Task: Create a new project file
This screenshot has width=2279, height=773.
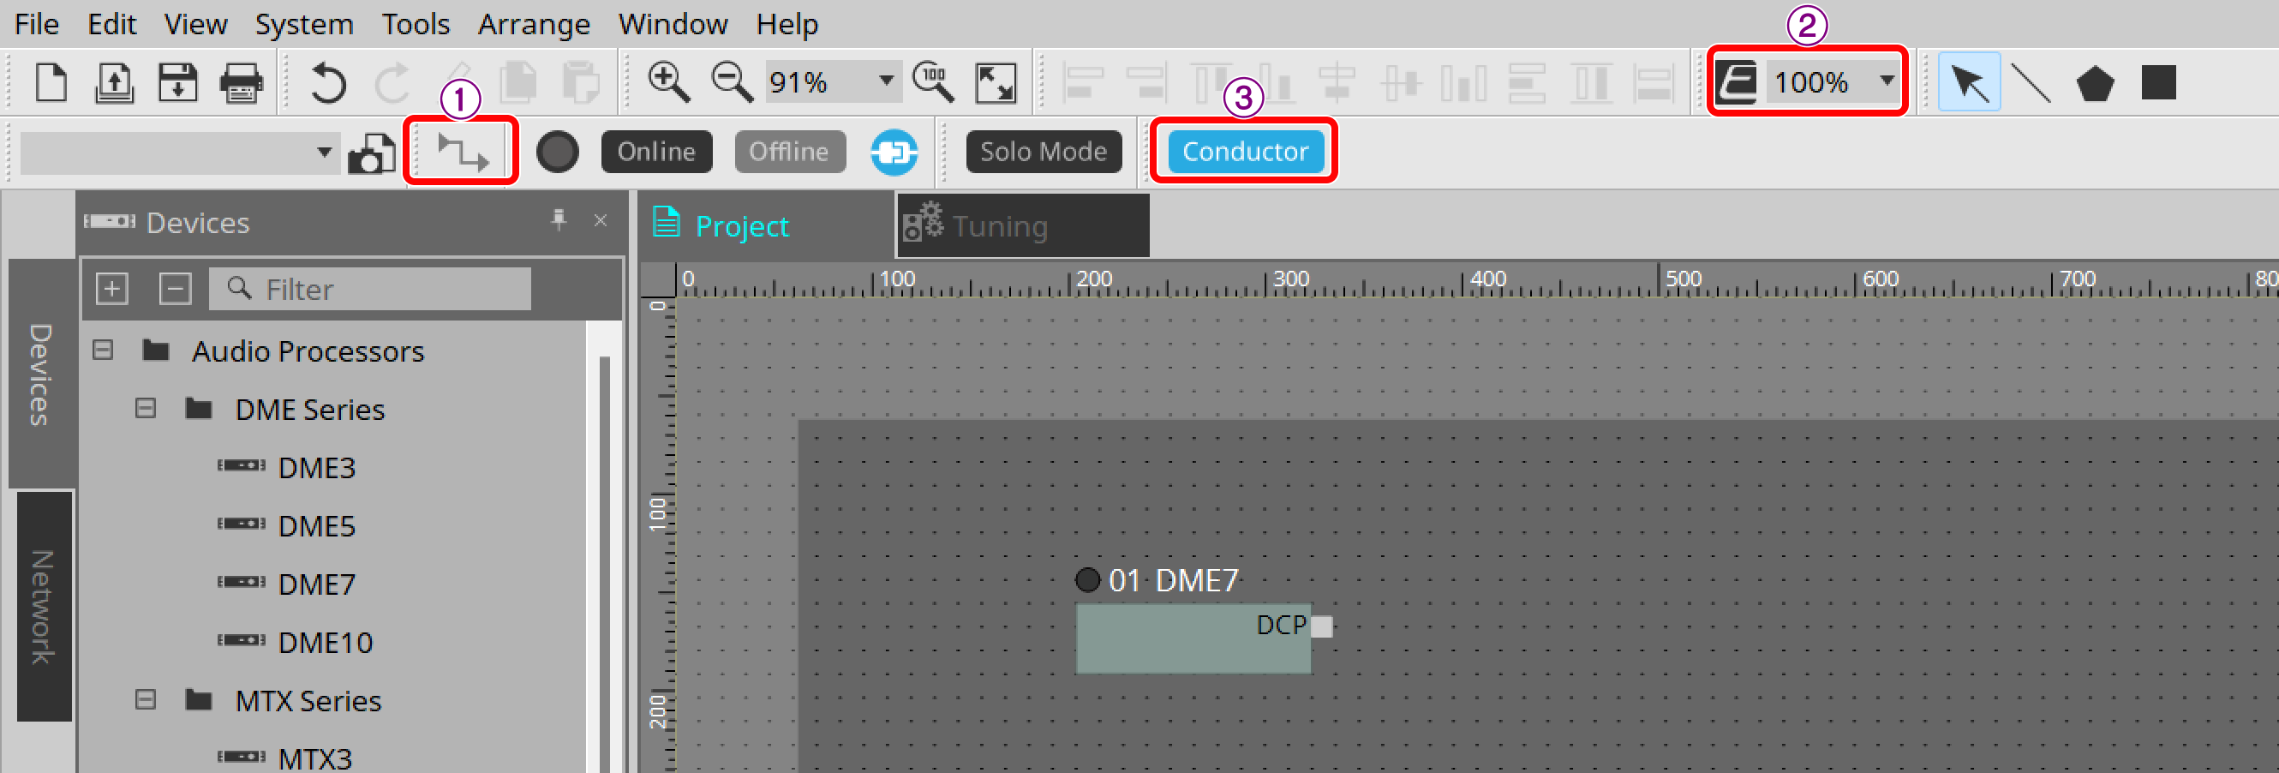Action: [51, 82]
